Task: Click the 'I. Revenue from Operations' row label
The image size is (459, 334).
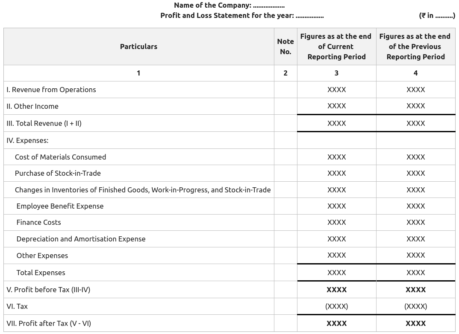Action: pyautogui.click(x=51, y=90)
